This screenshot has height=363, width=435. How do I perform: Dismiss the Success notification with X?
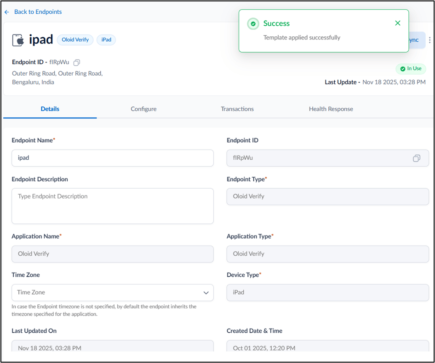(398, 23)
